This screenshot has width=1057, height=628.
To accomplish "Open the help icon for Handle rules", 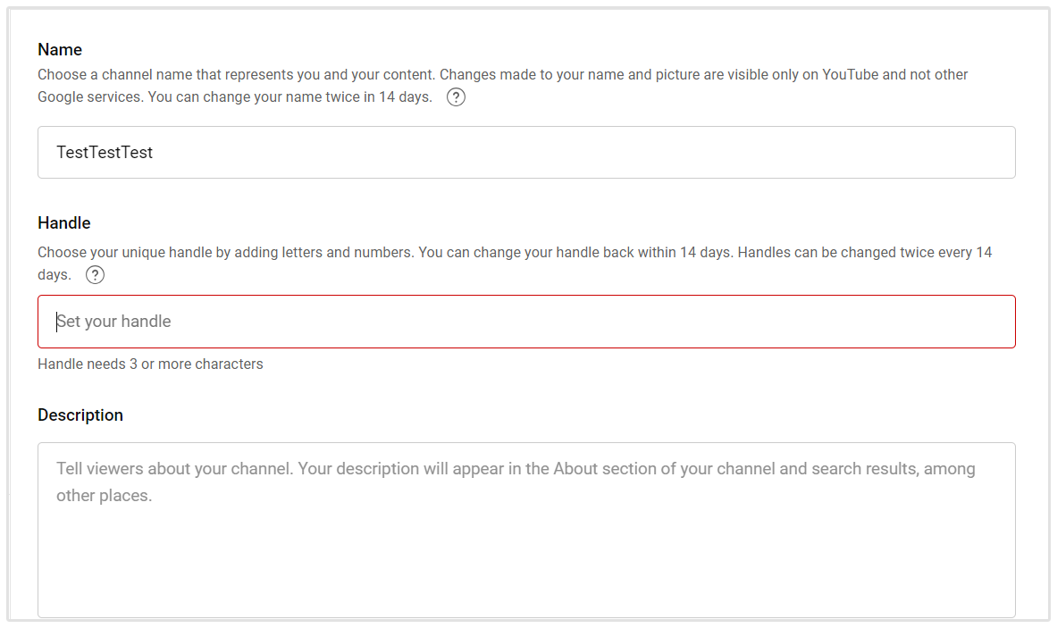I will (95, 274).
